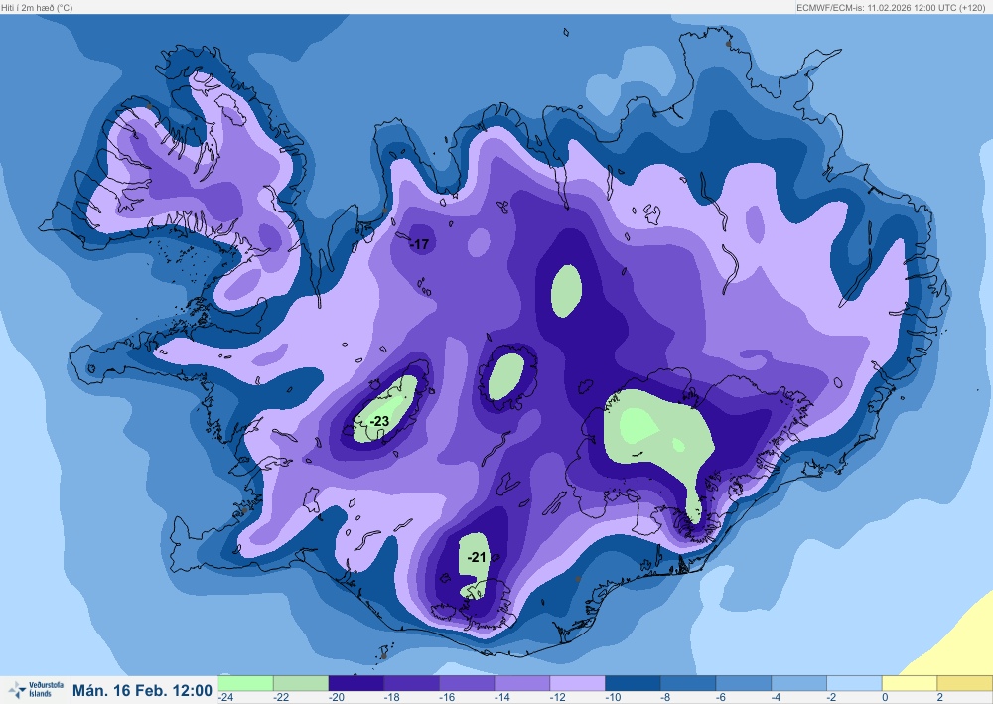Click the -17 temperature label on the map
The width and height of the screenshot is (993, 704).
[x=420, y=244]
